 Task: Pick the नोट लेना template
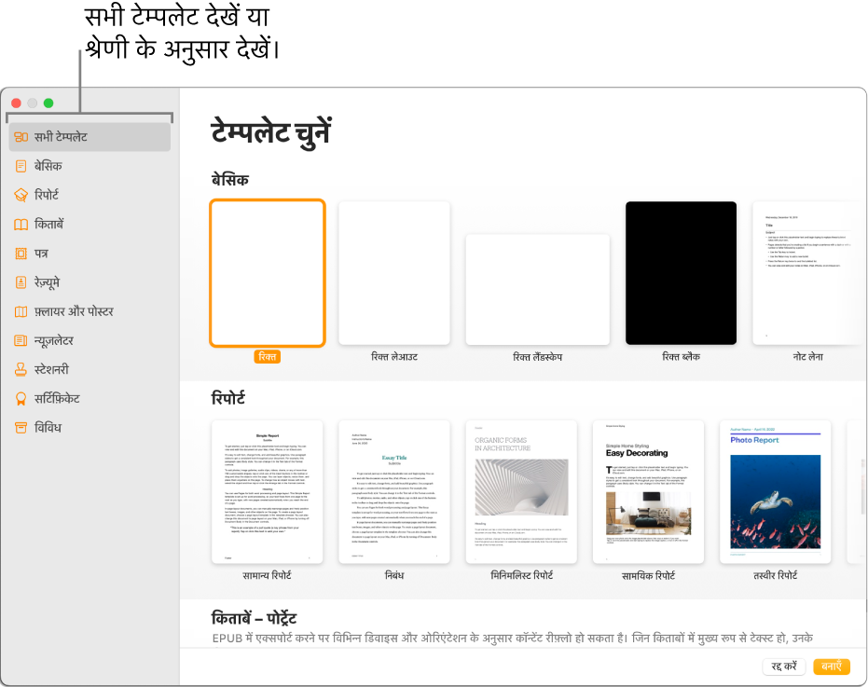pyautogui.click(x=807, y=273)
